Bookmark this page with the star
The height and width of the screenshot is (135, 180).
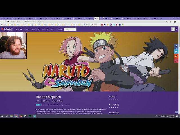pos(166,22)
